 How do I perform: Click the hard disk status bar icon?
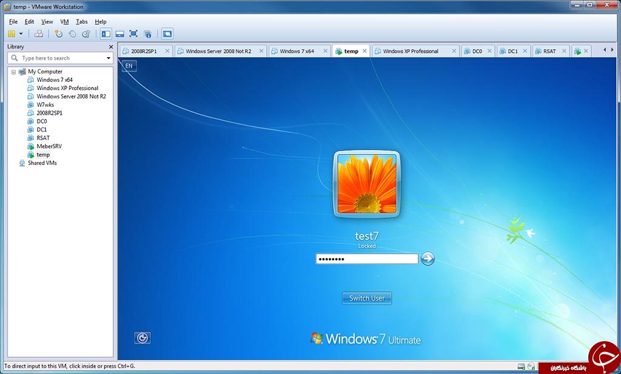coord(521,367)
